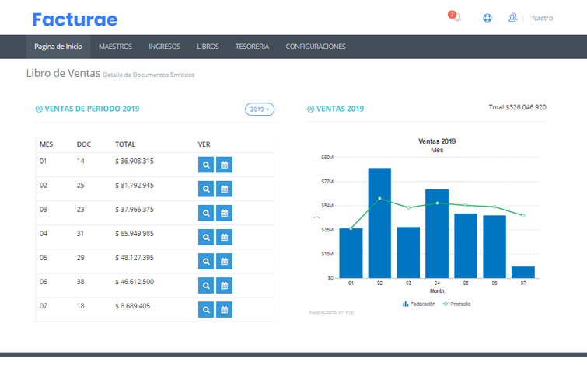Click the Promedio point above month 07
The height and width of the screenshot is (365, 587).
(523, 216)
